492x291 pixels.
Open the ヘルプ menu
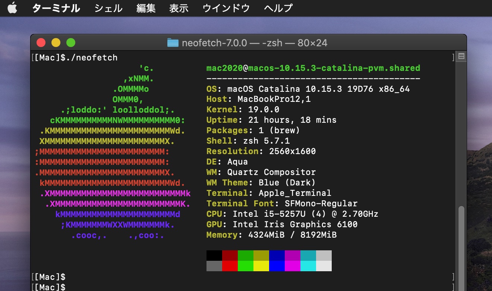click(278, 8)
